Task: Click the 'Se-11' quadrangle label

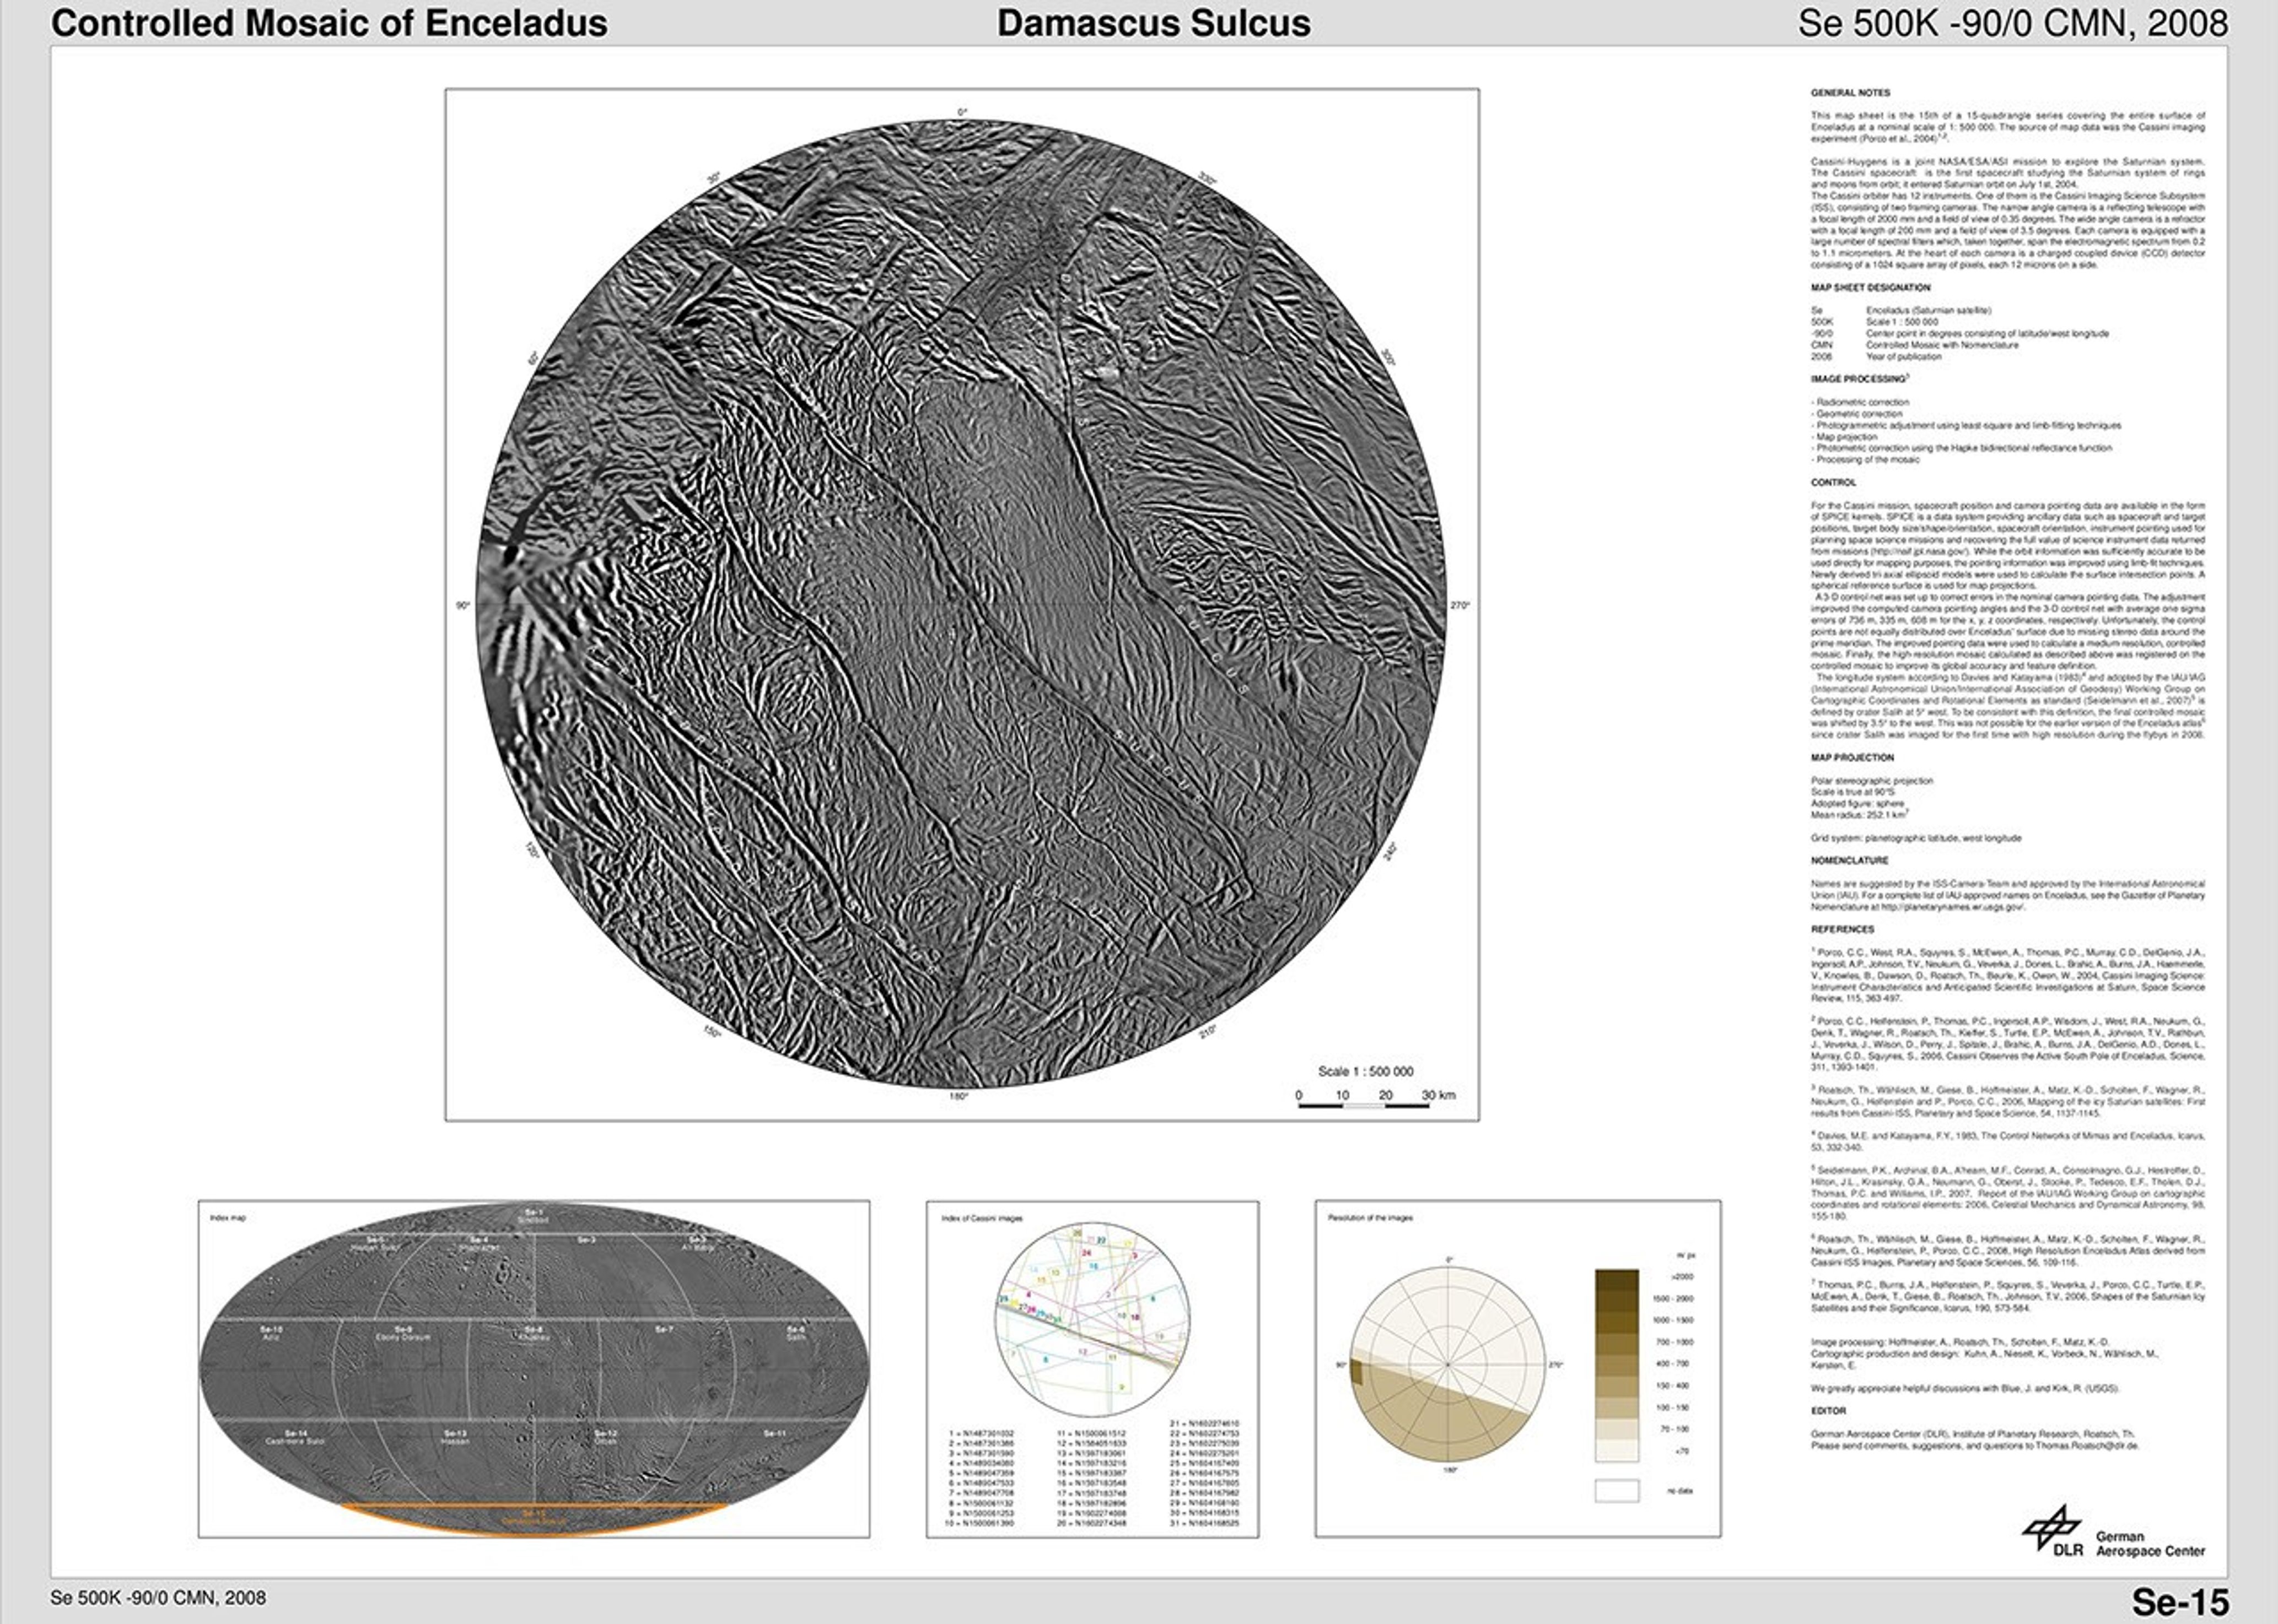Action: tap(774, 1433)
